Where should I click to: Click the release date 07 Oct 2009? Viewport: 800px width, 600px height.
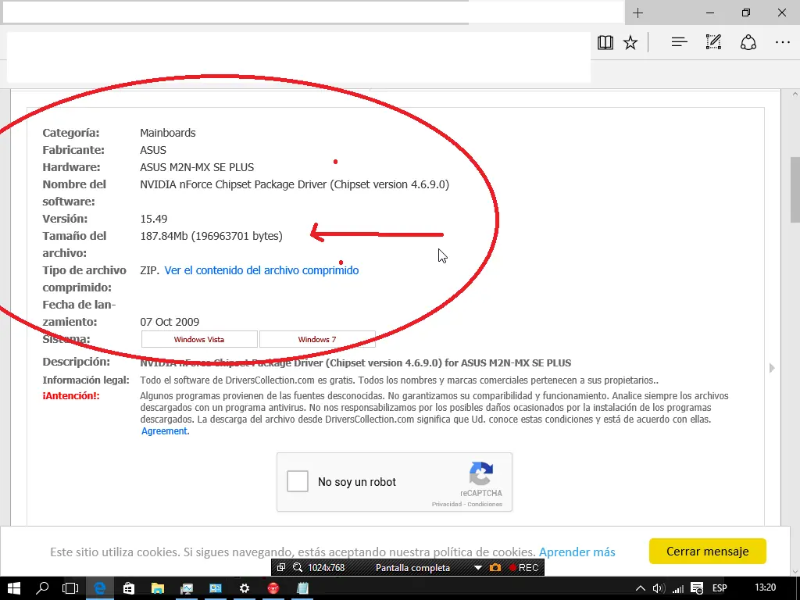pyautogui.click(x=170, y=322)
